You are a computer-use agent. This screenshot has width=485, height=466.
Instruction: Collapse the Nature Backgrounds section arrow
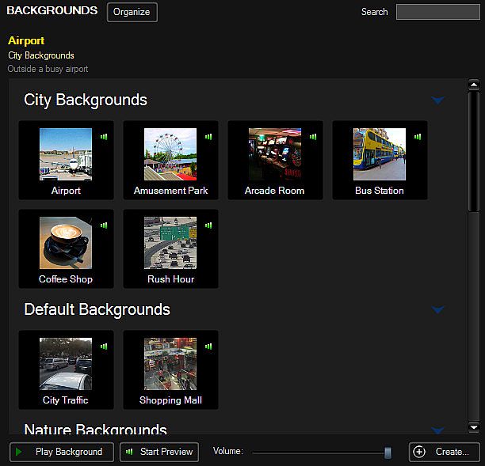437,430
